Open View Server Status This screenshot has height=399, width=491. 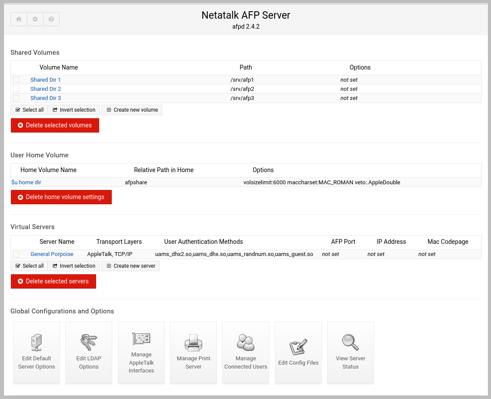350,353
